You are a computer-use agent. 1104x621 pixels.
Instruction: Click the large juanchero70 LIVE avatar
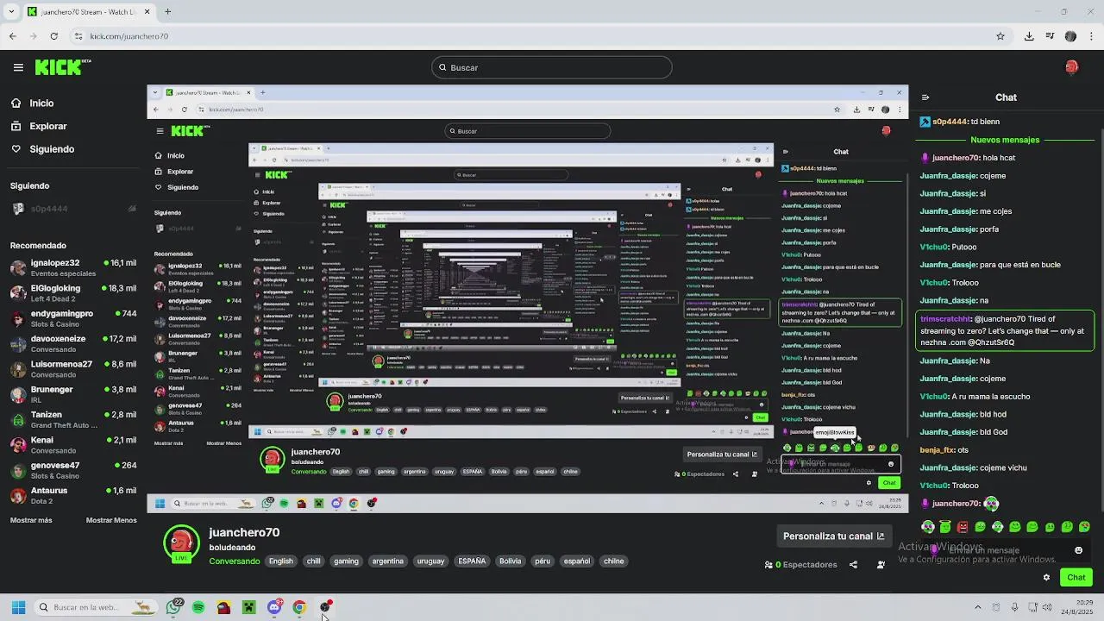(x=181, y=543)
